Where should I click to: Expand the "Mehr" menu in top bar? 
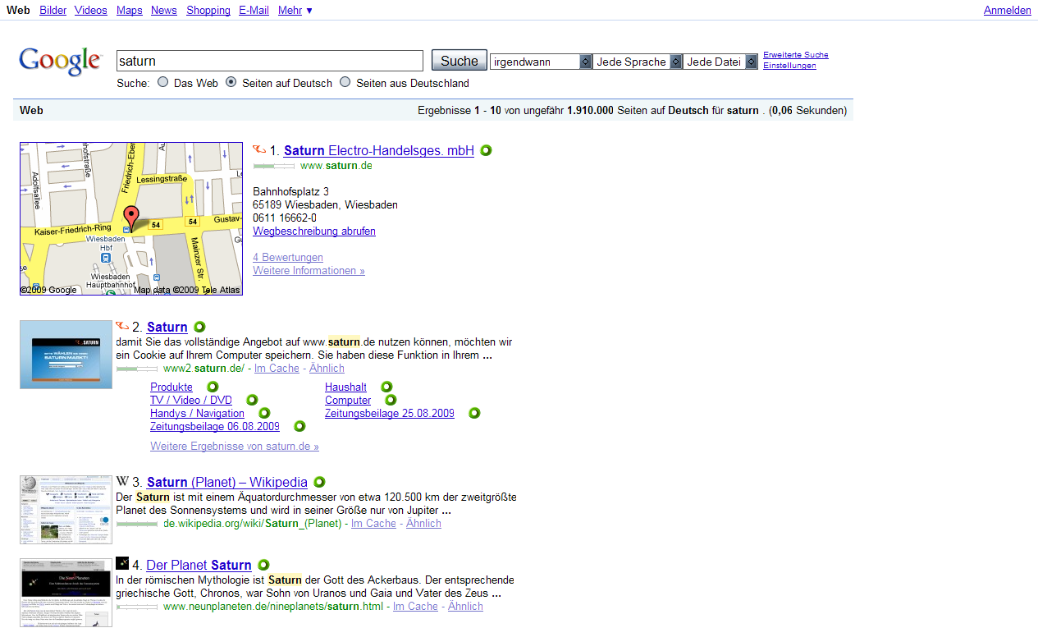click(295, 10)
